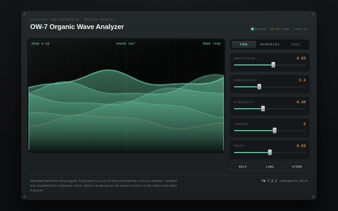Click the wave display's topmost crest
This screenshot has height=211, width=338.
pos(108,70)
